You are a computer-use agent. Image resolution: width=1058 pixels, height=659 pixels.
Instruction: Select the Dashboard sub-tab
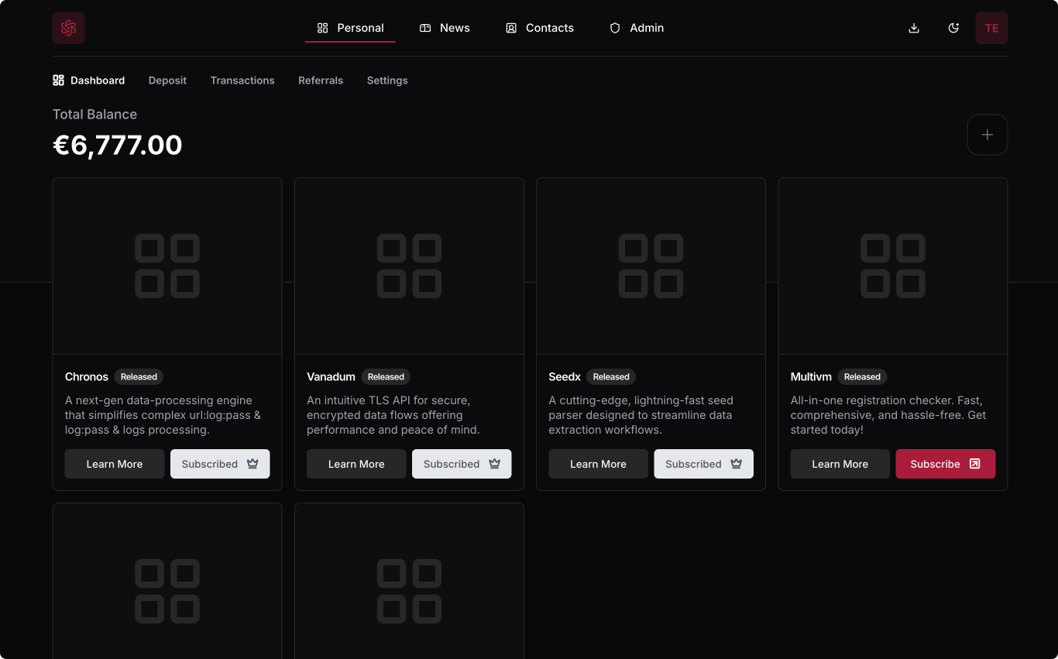click(89, 81)
